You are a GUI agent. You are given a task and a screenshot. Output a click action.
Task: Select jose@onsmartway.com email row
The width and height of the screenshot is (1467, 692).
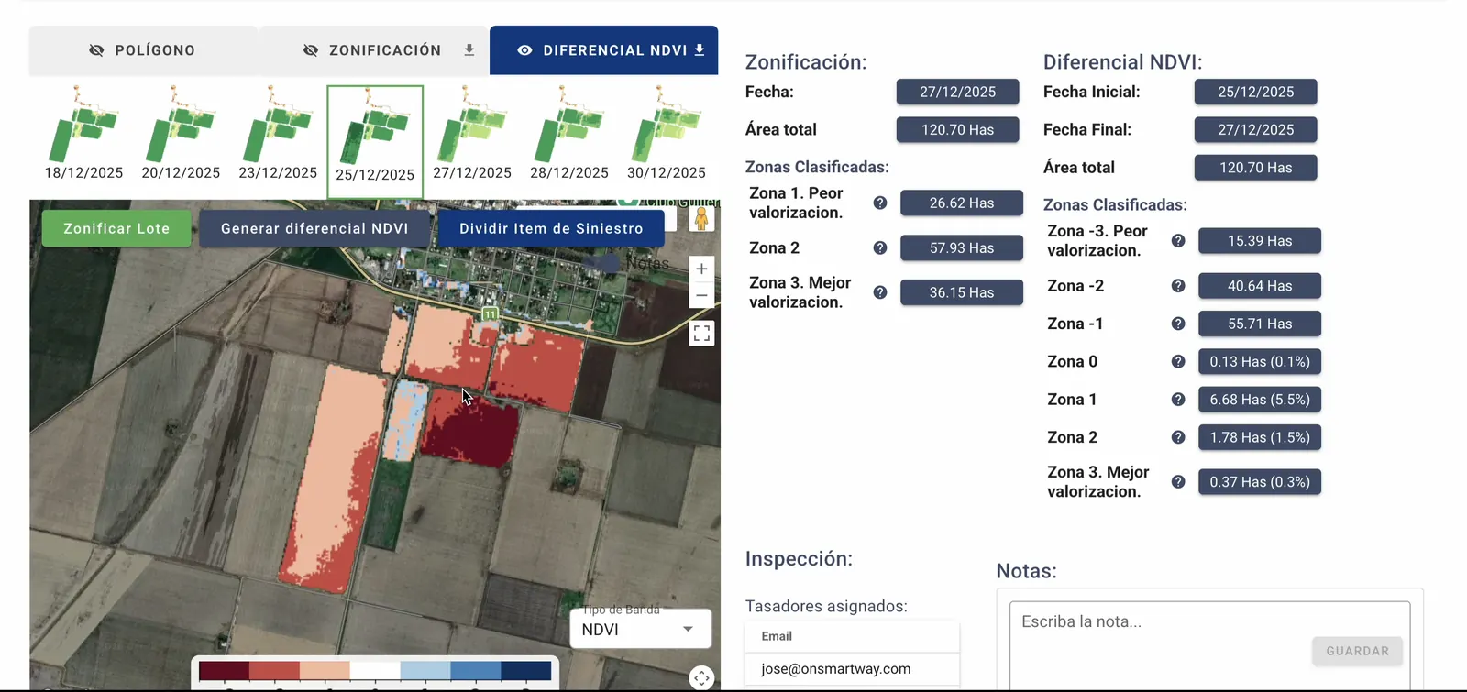[x=852, y=668]
